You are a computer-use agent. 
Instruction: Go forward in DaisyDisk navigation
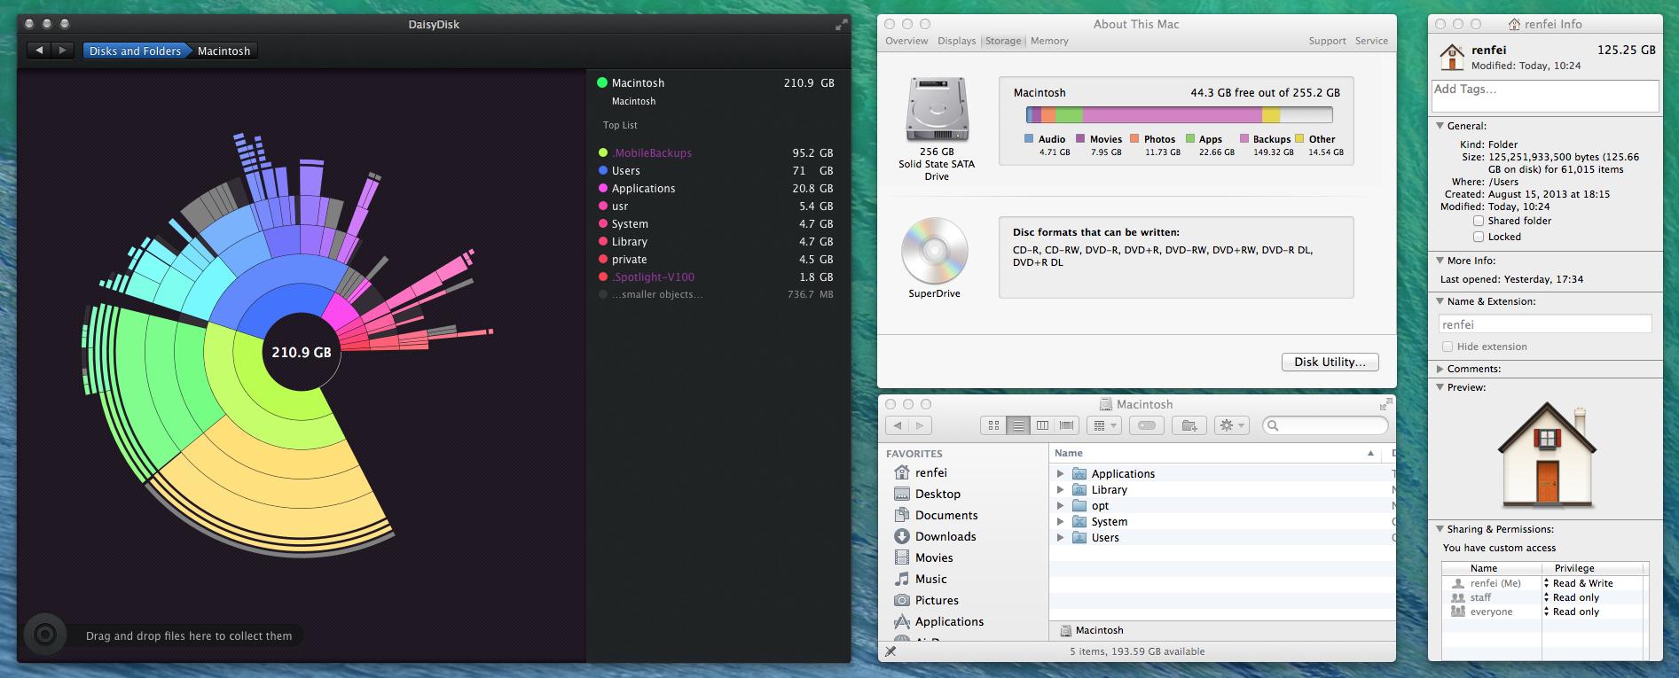click(62, 51)
